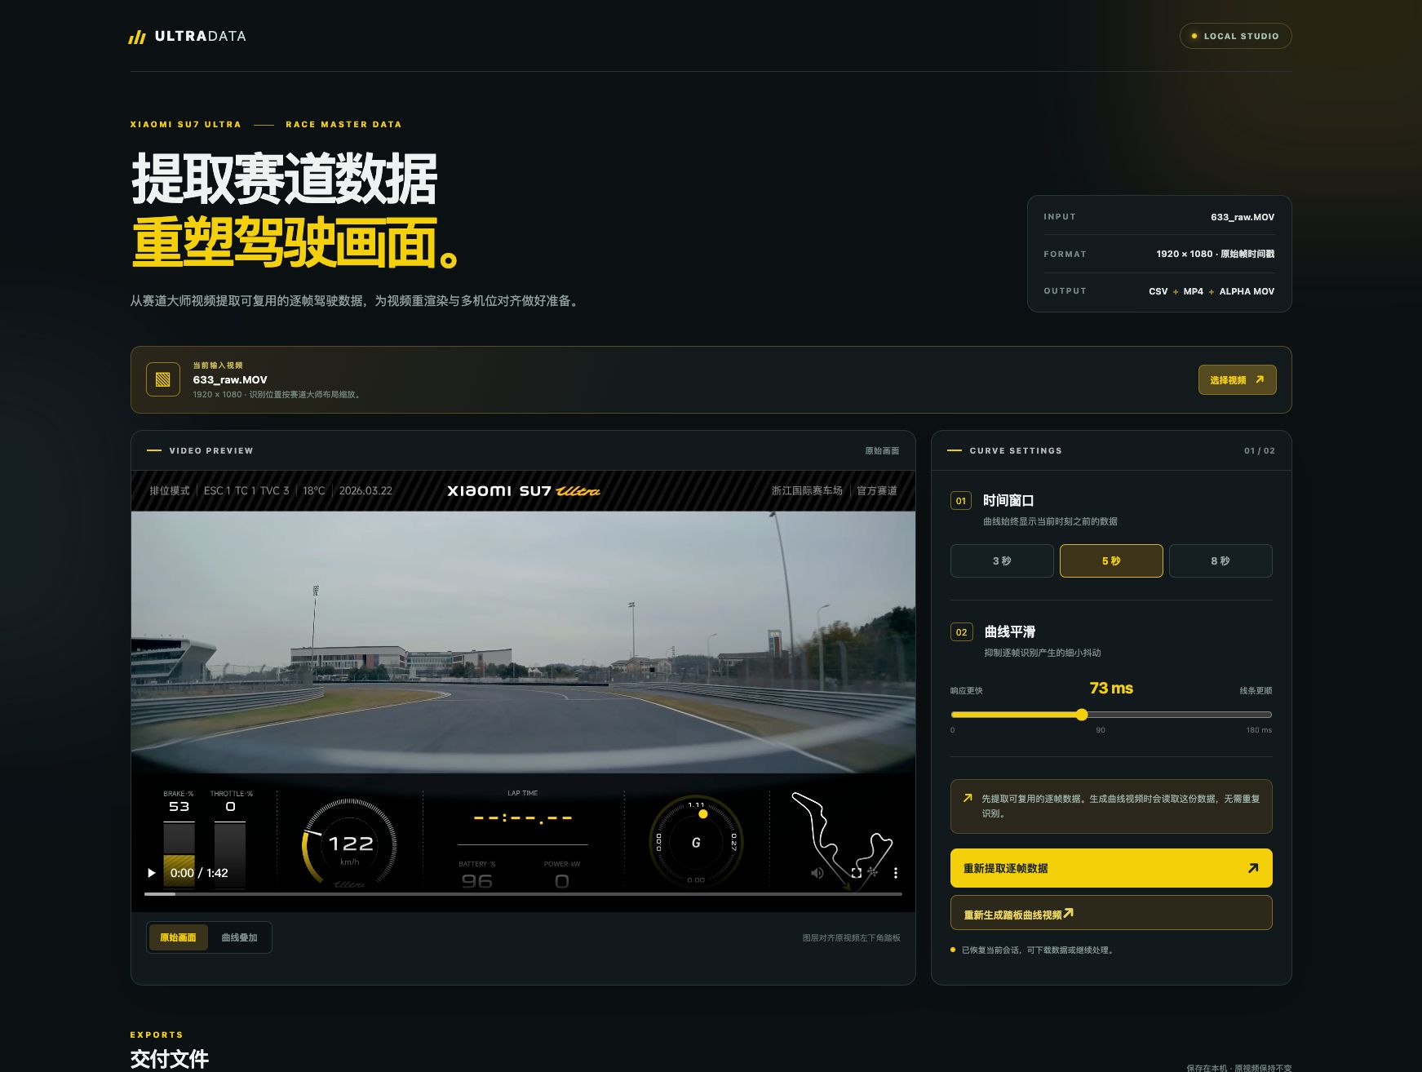Click the 响应更快 slider label
The image size is (1422, 1072).
coord(966,691)
